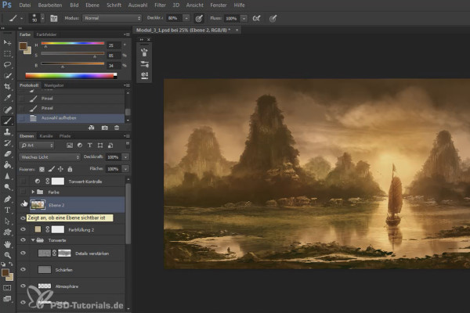This screenshot has height=313, width=470.
Task: Select the Path Selection arrow tool
Action: pyautogui.click(x=7, y=221)
